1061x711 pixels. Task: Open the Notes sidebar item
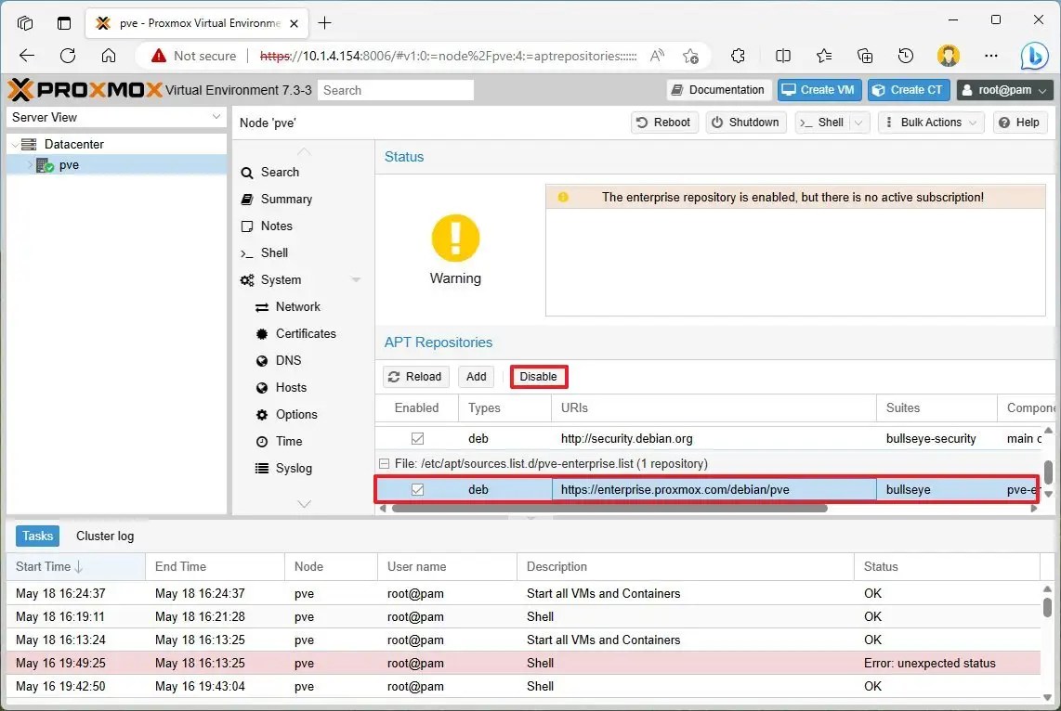pos(277,226)
